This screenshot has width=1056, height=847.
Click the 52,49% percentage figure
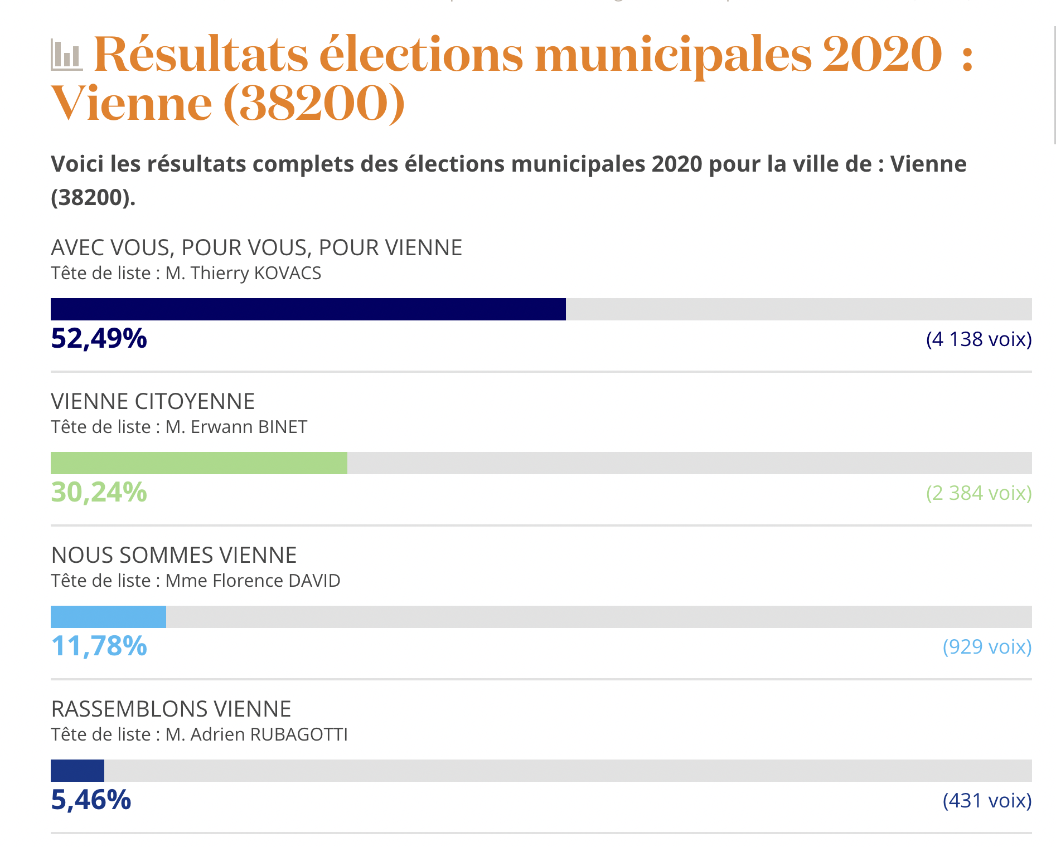coord(99,338)
